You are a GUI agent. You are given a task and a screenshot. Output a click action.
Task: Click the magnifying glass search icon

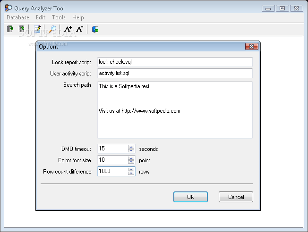[52, 29]
